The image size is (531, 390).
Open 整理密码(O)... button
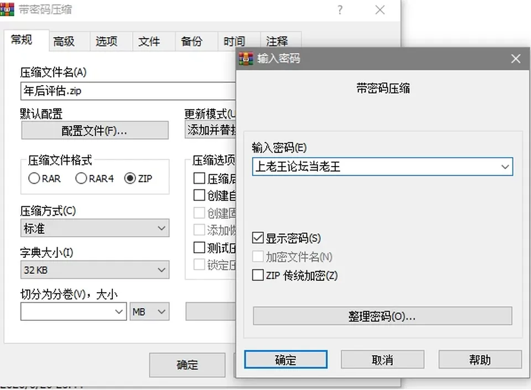tap(383, 316)
